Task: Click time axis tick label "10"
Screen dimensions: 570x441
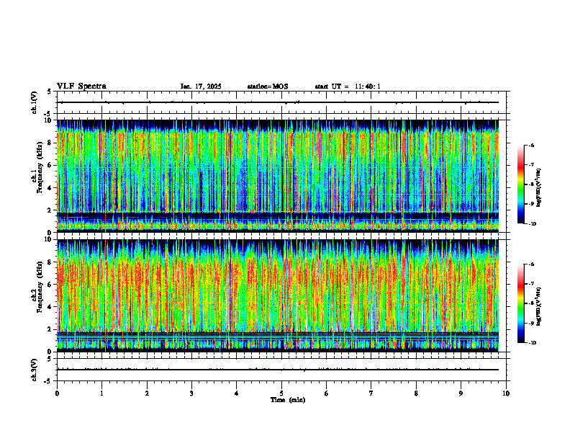Action: (506, 393)
